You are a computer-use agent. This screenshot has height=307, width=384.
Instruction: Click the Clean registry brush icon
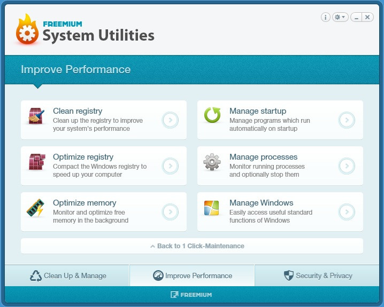(36, 116)
